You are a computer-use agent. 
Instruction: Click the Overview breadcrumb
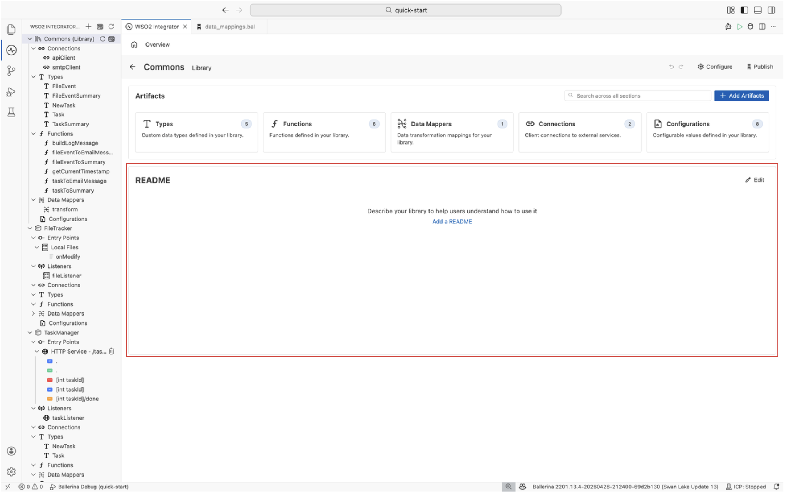[157, 45]
